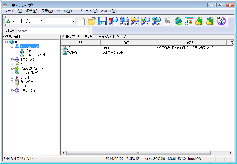Click the description すべてのノードを含む千手システムのグループ
The image size is (237, 164).
[x=185, y=48]
